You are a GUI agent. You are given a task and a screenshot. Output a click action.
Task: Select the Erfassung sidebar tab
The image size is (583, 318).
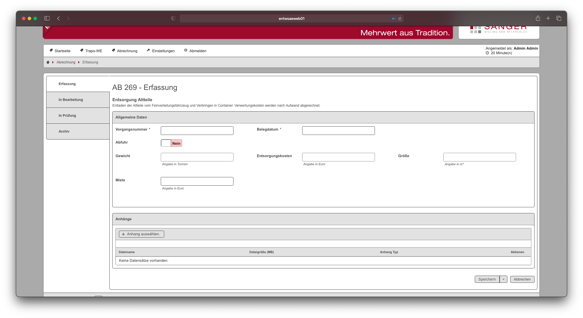coord(78,84)
